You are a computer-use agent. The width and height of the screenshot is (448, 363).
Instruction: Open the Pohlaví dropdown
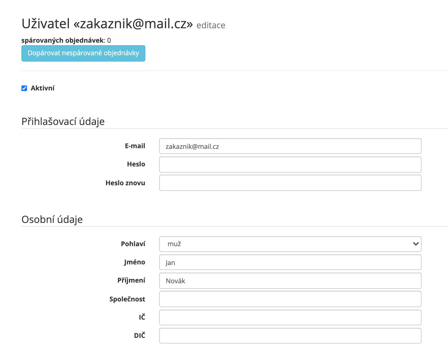click(x=290, y=244)
